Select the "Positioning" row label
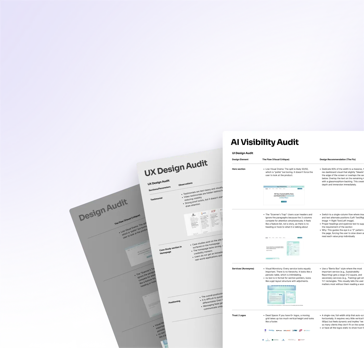364x348 pixels. pyautogui.click(x=174, y=302)
